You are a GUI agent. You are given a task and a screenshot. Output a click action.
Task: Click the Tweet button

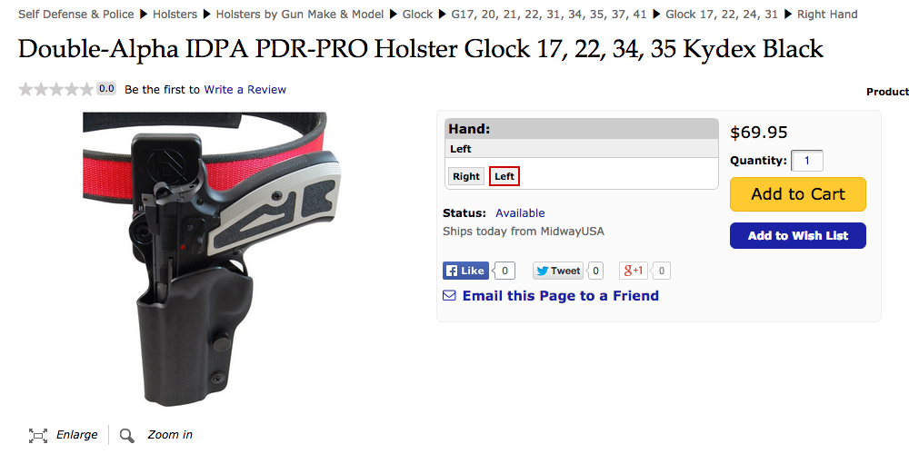[558, 271]
